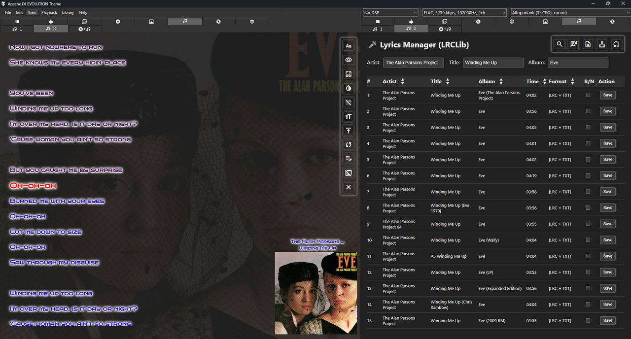The image size is (631, 339).
Task: Sort results by Artist column arrows
Action: coord(403,81)
